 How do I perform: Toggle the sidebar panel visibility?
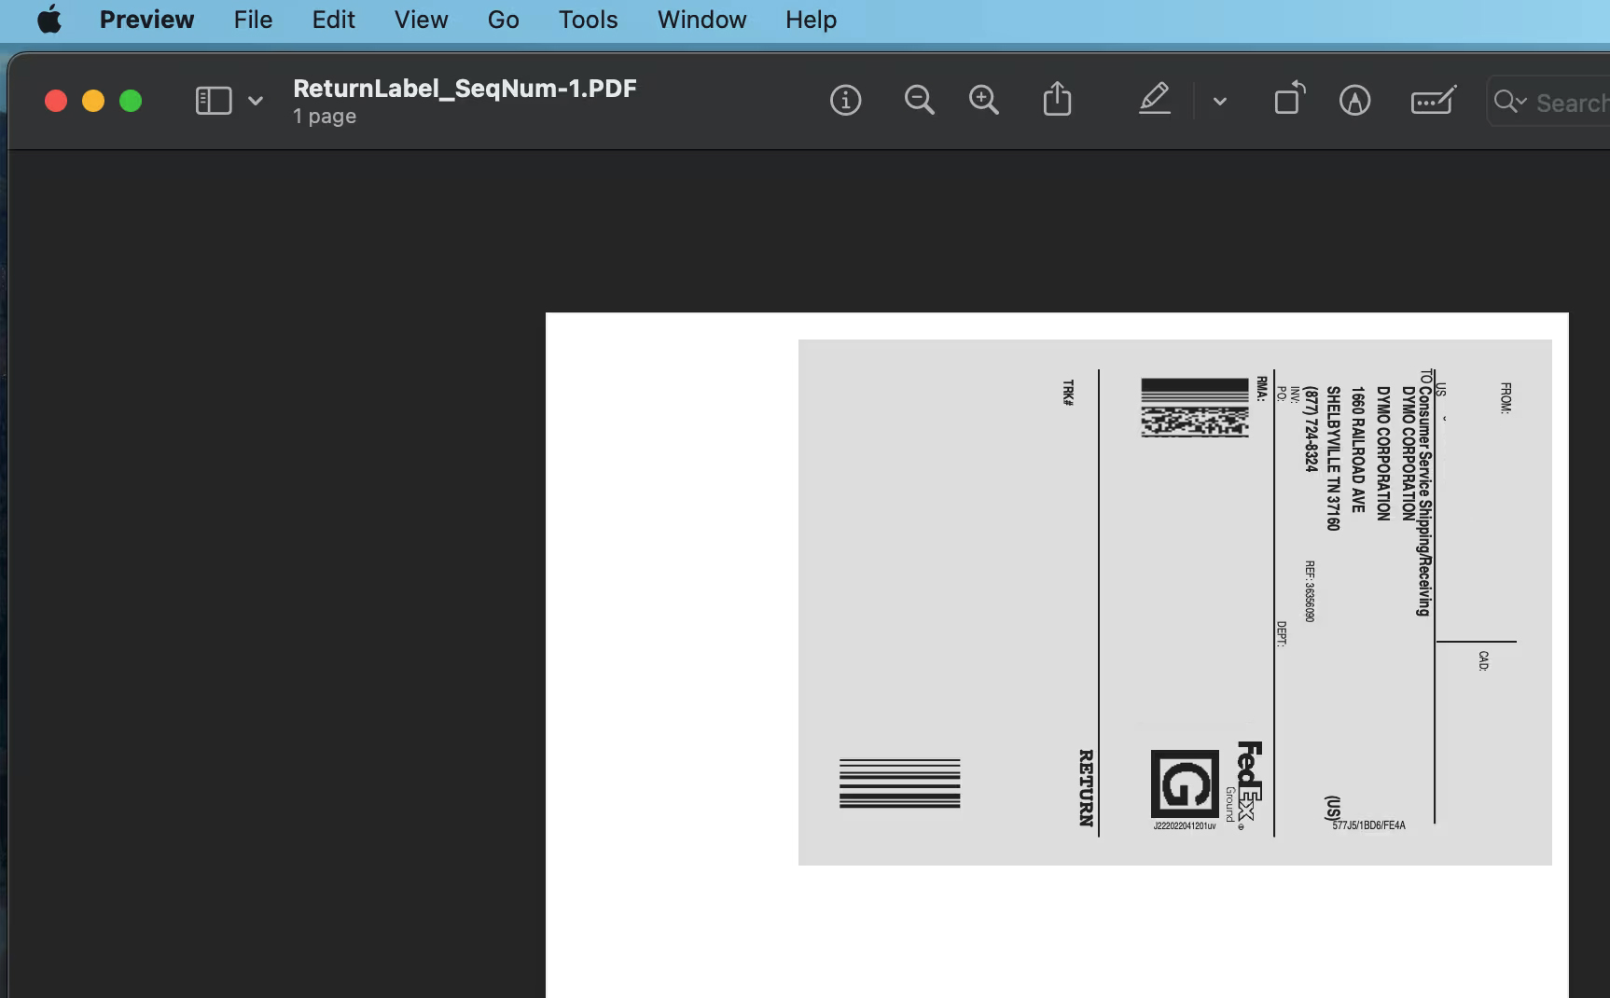pyautogui.click(x=213, y=100)
